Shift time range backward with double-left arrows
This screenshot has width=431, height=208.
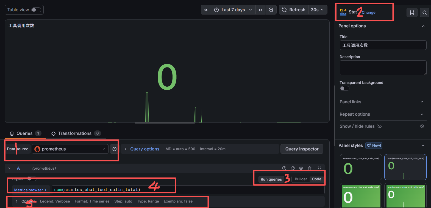coord(206,10)
